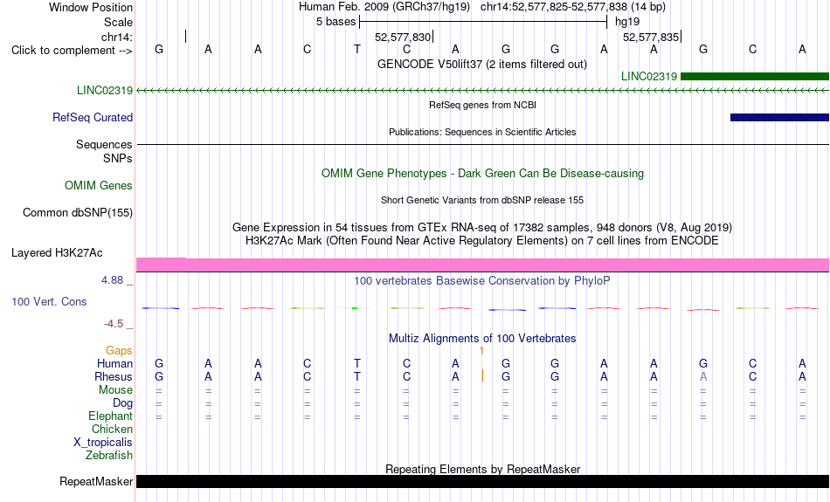Click the 'Scale' track label
The height and width of the screenshot is (502, 830).
pyautogui.click(x=118, y=22)
